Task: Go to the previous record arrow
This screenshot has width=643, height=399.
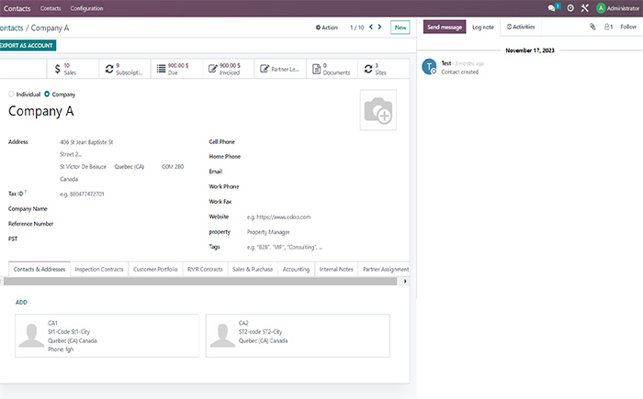Action: (x=371, y=27)
